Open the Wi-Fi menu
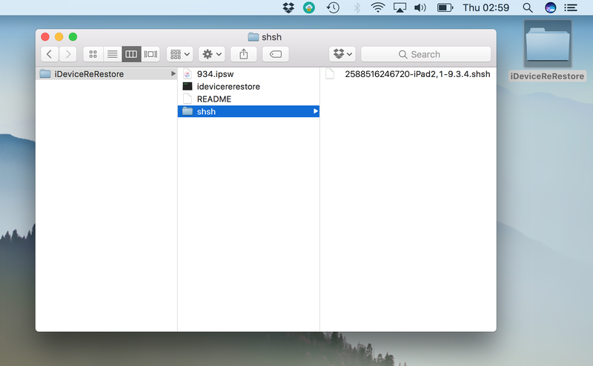Image resolution: width=593 pixels, height=366 pixels. [378, 7]
